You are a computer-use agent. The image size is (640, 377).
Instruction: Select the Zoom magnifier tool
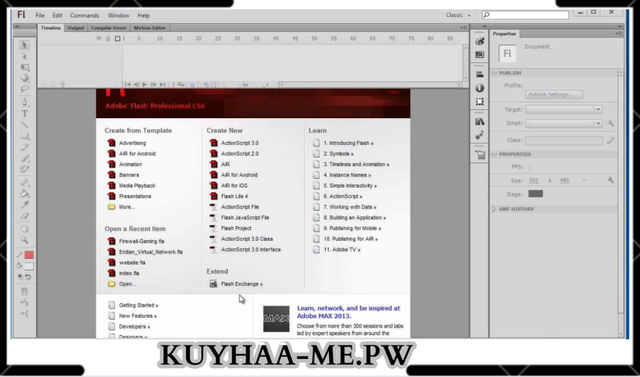pyautogui.click(x=24, y=239)
